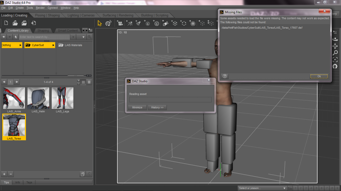Click the help question mark in Missing Files
The width and height of the screenshot is (341, 191).
click(225, 76)
